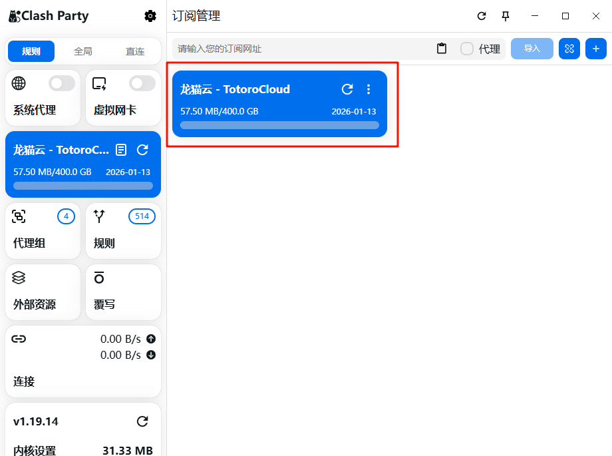Add a new subscription with the plus button

[595, 49]
